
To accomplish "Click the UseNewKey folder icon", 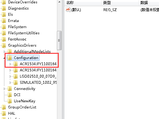I will tap(10, 101).
